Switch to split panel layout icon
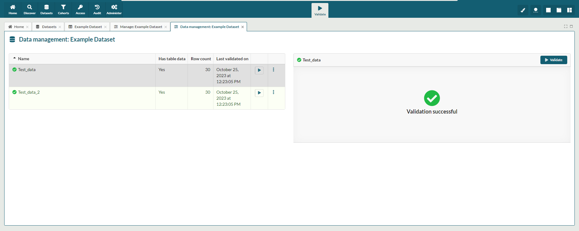Viewport: 579px width, 231px height. pos(569,10)
